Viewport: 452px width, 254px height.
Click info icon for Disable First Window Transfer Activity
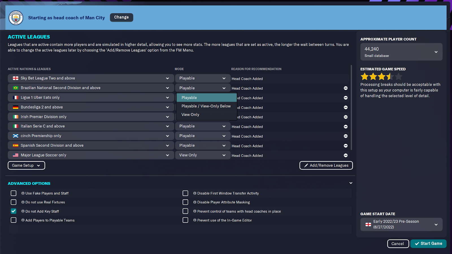(195, 193)
